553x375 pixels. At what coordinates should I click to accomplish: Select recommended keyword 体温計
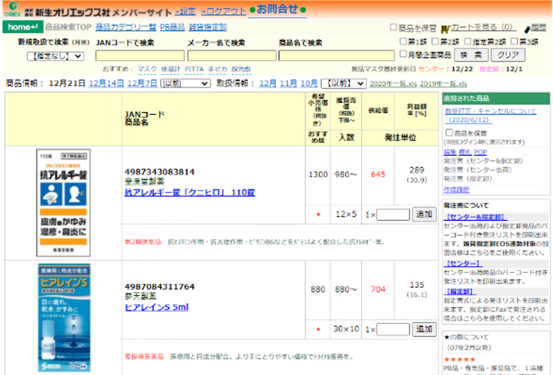(x=171, y=70)
